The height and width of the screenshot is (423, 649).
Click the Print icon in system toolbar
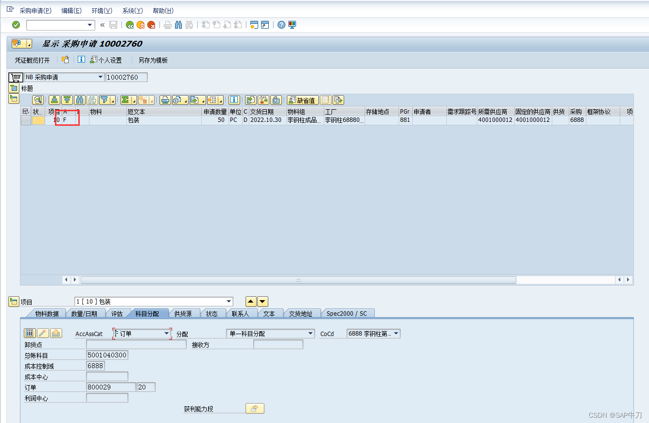167,25
